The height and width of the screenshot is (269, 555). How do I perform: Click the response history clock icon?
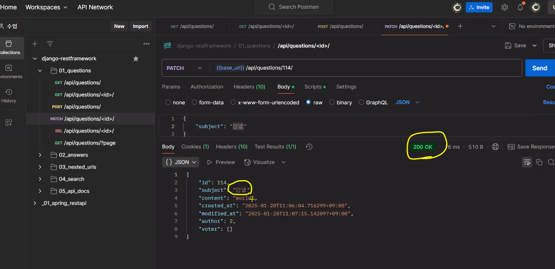[309, 147]
